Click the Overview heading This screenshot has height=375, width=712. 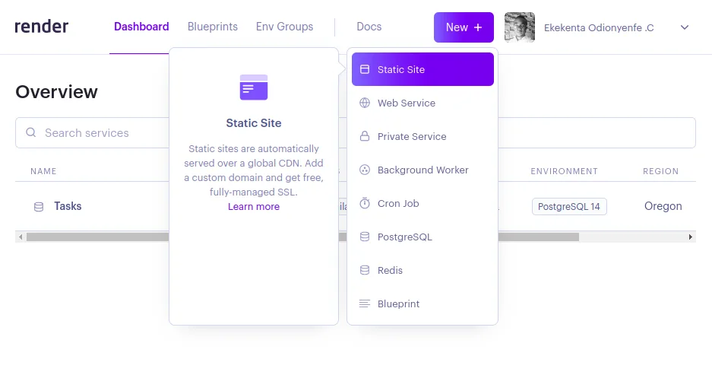pyautogui.click(x=56, y=92)
